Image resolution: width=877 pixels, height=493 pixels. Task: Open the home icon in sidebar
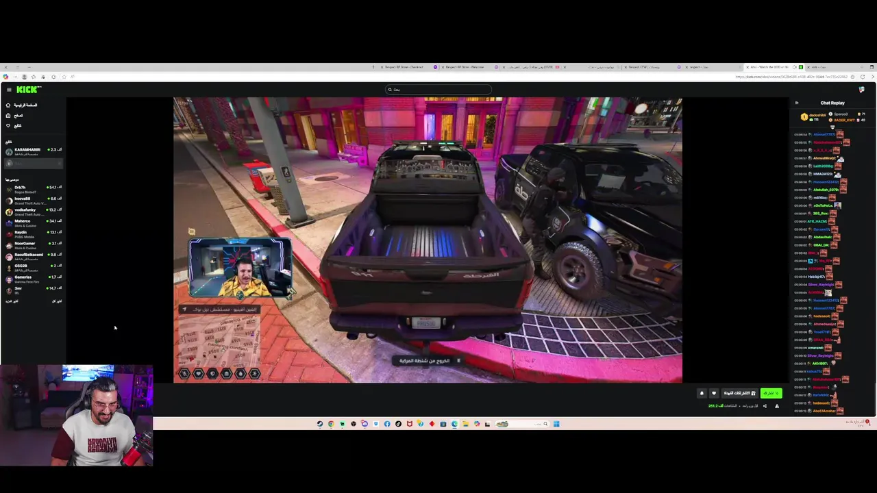point(8,105)
